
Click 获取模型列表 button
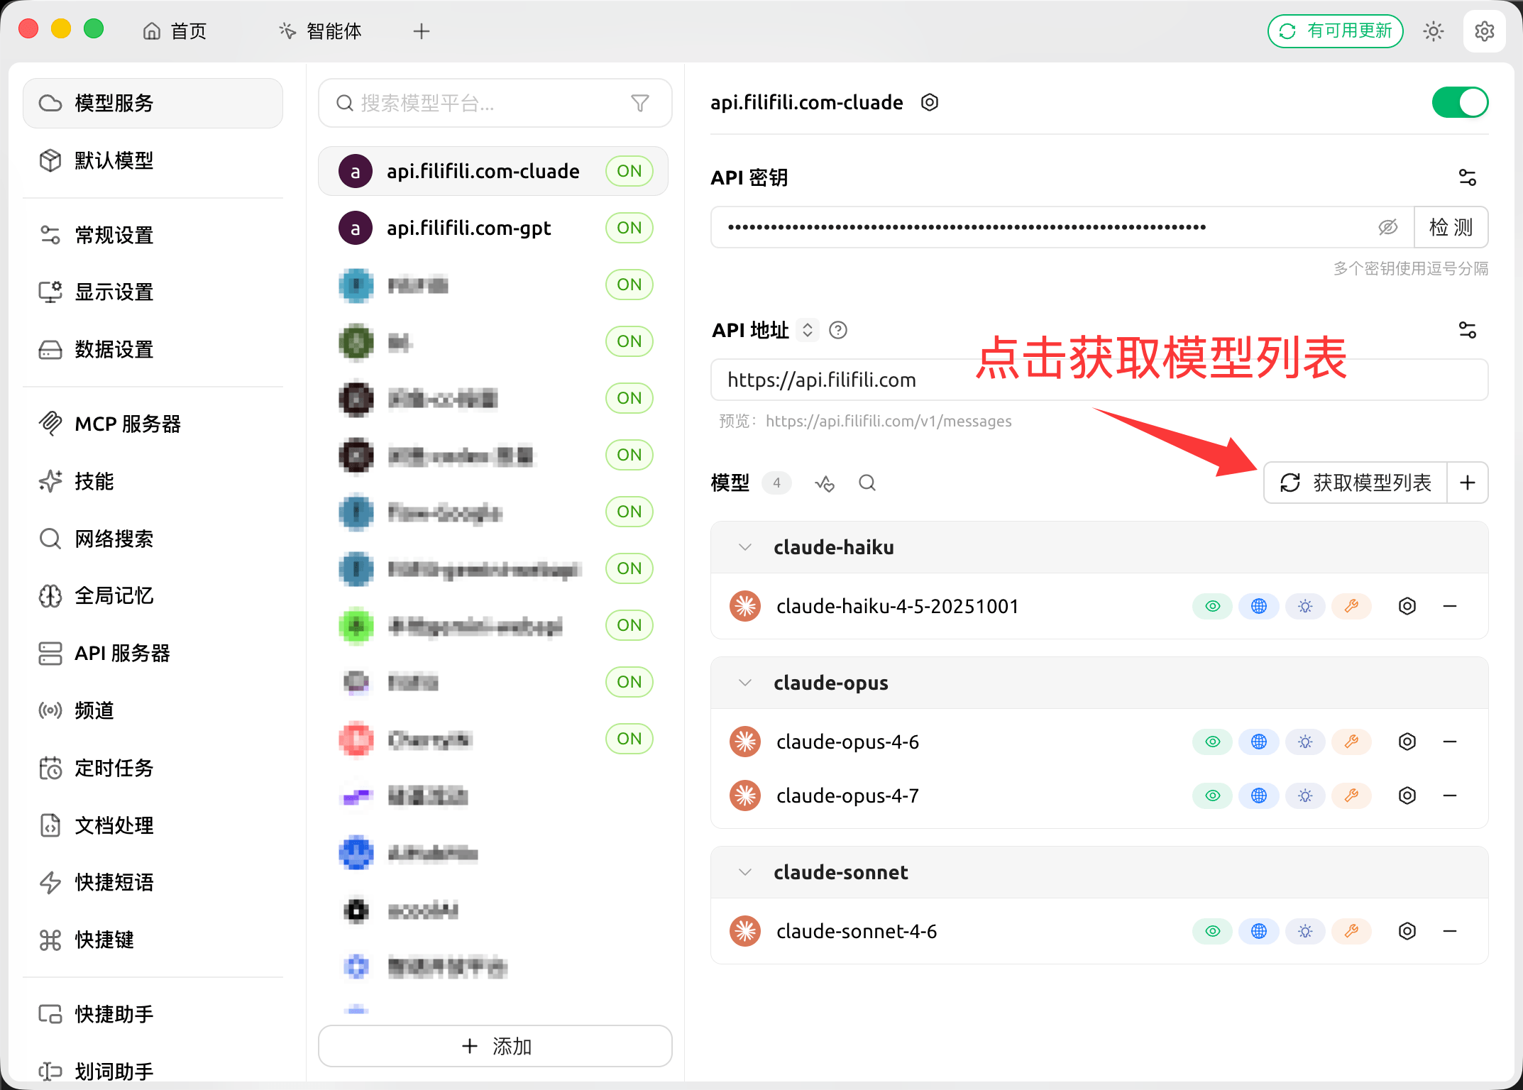1356,483
